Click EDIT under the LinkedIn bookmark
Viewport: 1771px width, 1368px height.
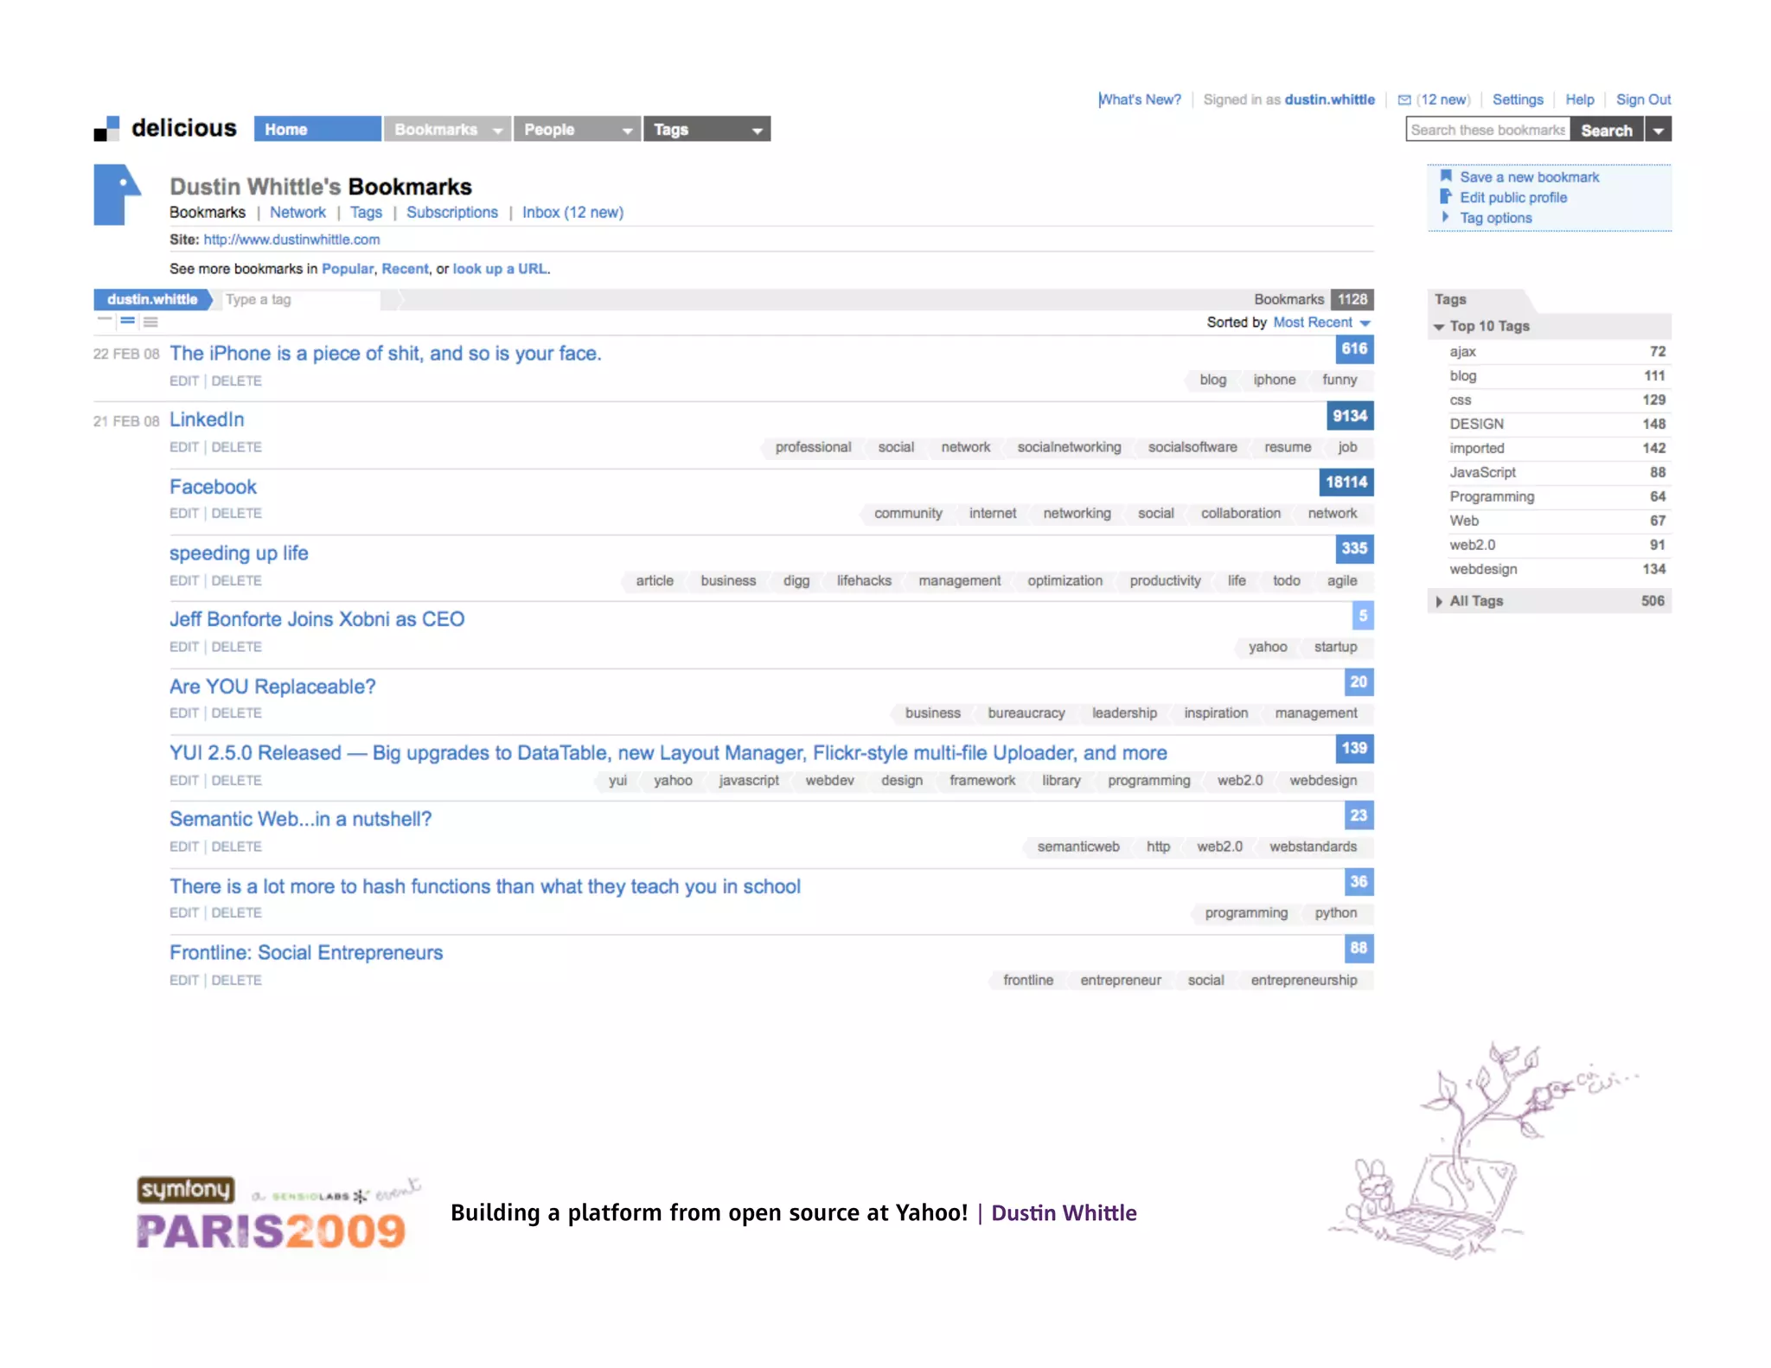click(x=184, y=447)
